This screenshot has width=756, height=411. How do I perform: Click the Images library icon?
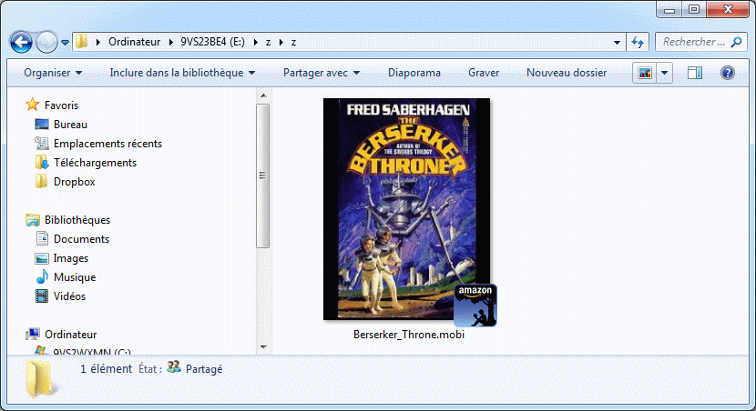tap(42, 258)
